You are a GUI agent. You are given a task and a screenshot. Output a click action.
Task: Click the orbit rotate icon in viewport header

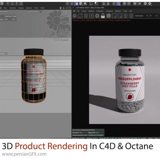67,8
